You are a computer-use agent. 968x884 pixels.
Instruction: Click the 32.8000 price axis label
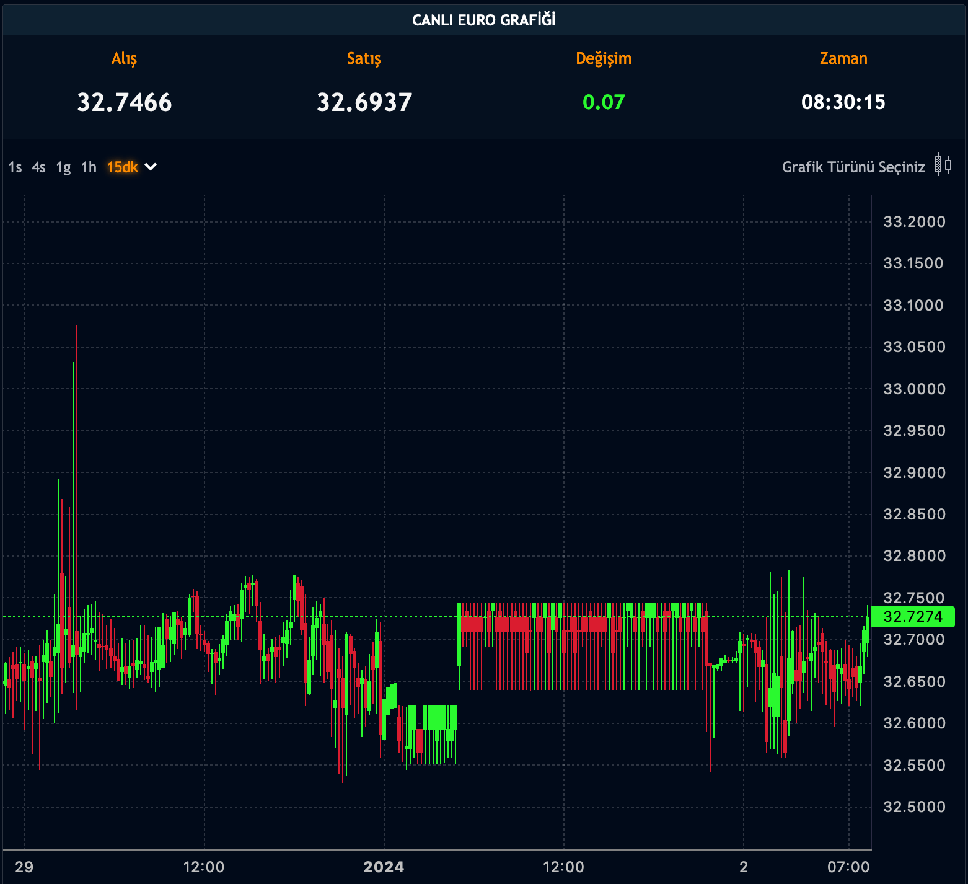click(x=914, y=556)
